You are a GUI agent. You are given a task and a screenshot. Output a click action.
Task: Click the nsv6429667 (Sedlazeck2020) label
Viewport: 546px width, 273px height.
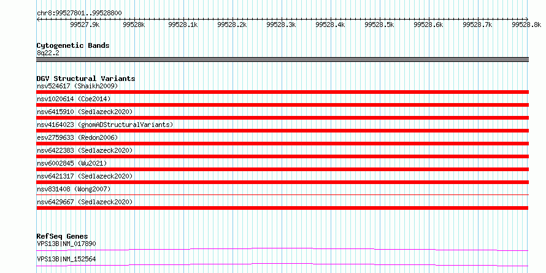pyautogui.click(x=85, y=202)
